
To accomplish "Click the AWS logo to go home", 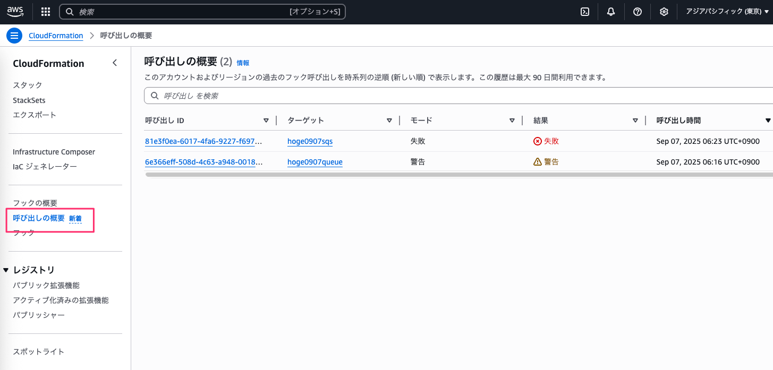I will (15, 11).
